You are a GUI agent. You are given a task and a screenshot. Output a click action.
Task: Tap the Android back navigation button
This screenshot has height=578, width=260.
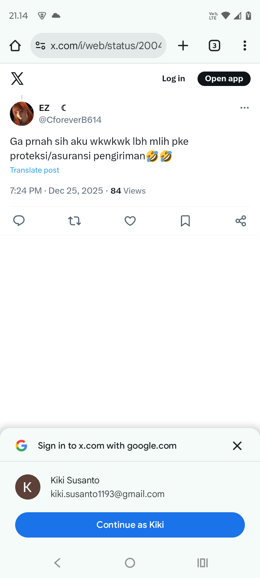click(x=57, y=562)
